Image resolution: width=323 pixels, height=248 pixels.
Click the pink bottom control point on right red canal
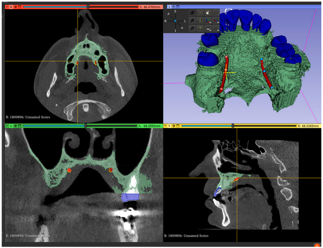click(221, 89)
